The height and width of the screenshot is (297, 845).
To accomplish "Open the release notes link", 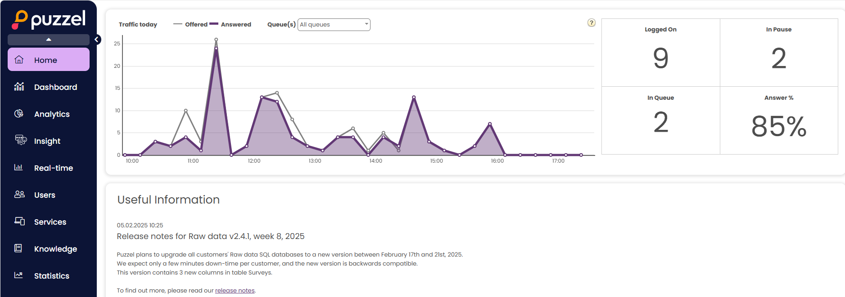I will [x=235, y=291].
